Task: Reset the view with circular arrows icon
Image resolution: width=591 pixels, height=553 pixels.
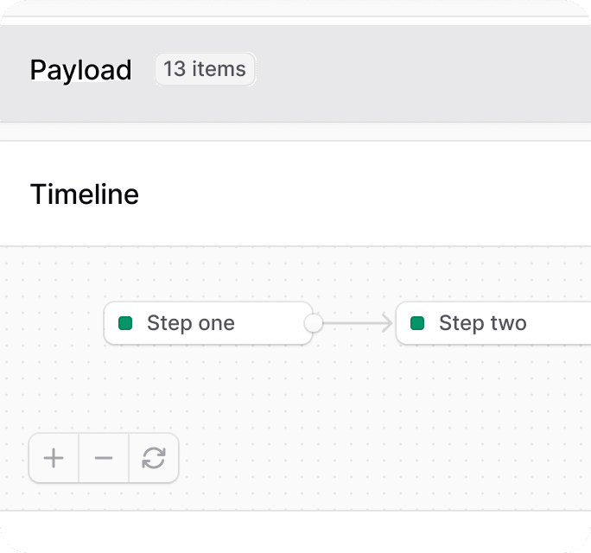Action: tap(154, 458)
